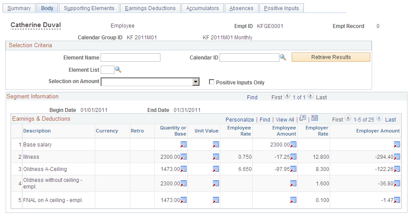The width and height of the screenshot is (411, 216).
Task: Open the Catherine Duval name link
Action: [x=36, y=25]
